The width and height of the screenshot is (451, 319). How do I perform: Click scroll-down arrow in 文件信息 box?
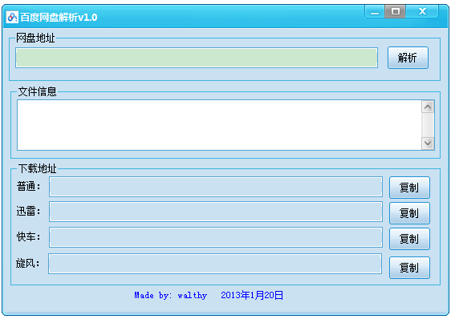[x=428, y=143]
